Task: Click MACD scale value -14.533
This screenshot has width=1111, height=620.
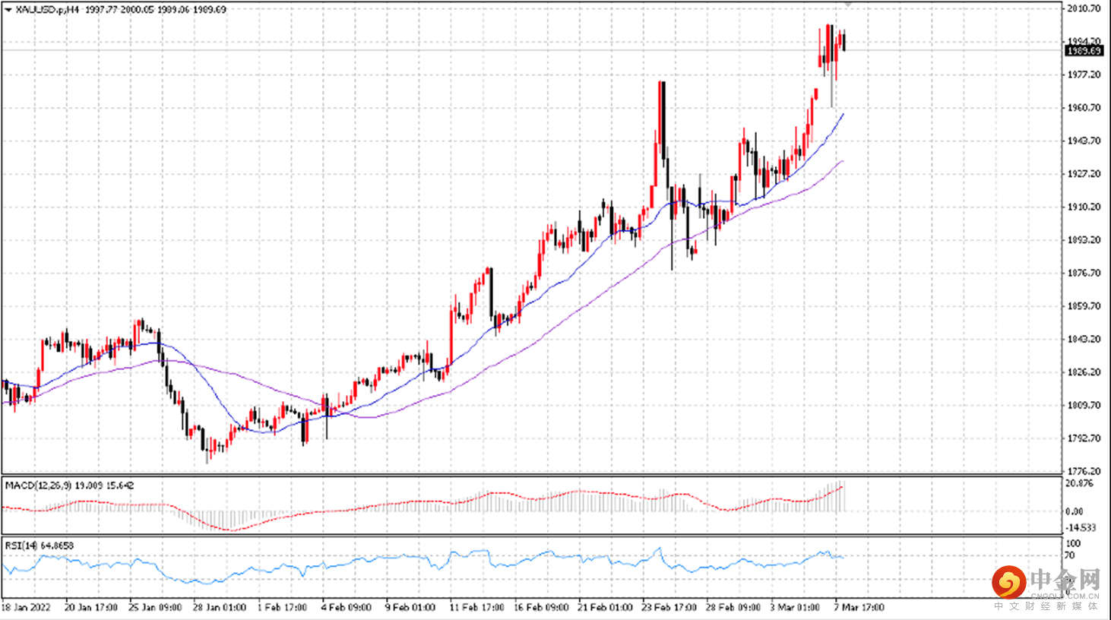Action: pos(1081,527)
